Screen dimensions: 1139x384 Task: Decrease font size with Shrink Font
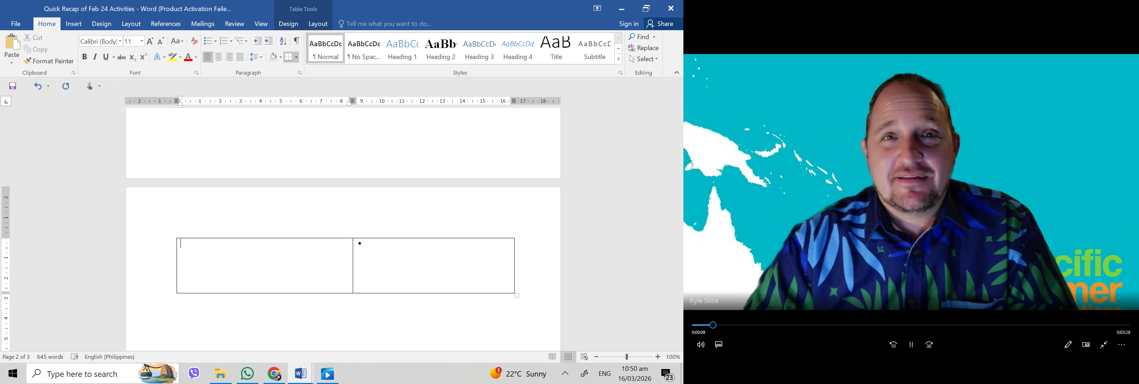(161, 41)
